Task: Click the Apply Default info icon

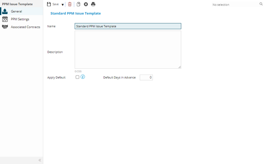Action: [x=83, y=77]
